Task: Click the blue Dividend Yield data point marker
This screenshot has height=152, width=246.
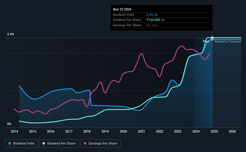Action: coord(212,39)
